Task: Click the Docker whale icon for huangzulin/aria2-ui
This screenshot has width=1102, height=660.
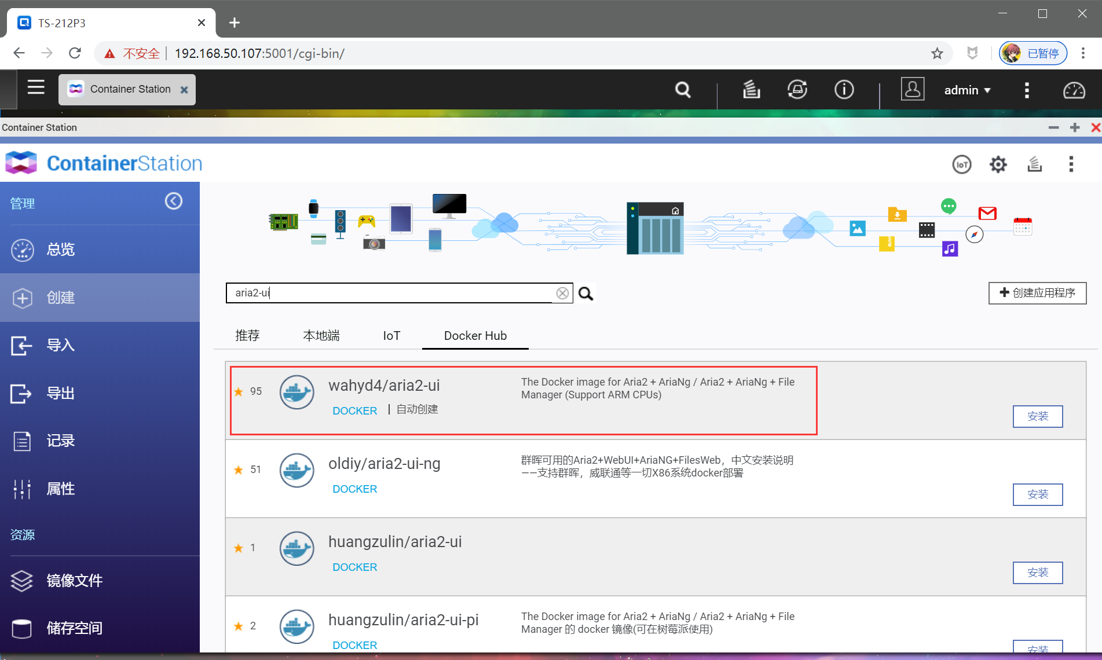Action: click(x=297, y=548)
